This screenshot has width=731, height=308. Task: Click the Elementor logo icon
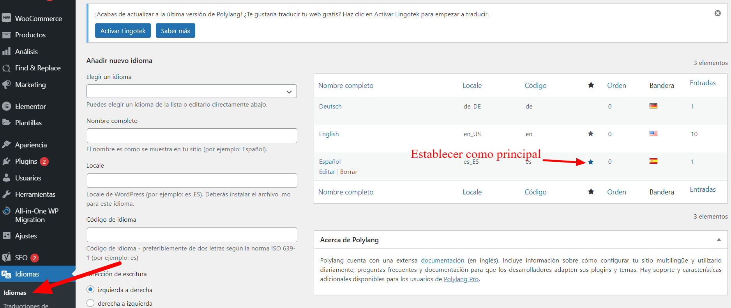click(x=6, y=106)
